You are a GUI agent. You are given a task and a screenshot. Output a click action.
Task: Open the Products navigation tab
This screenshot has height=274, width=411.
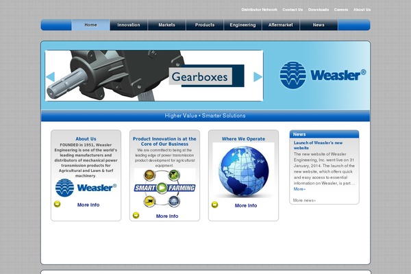tap(205, 25)
